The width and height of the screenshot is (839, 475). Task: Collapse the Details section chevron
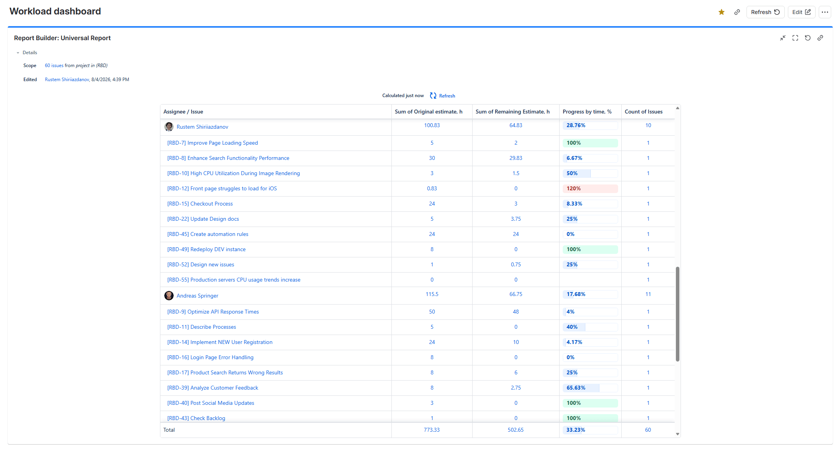pyautogui.click(x=18, y=53)
